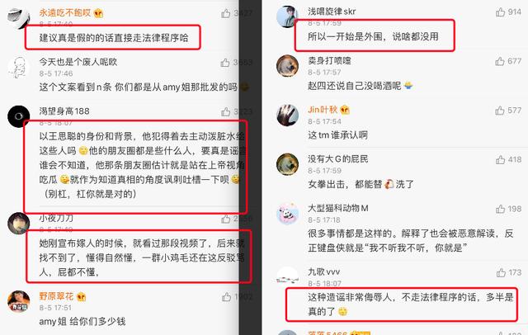
Task: Like the comment by 渴望身高188
Action: (225, 111)
